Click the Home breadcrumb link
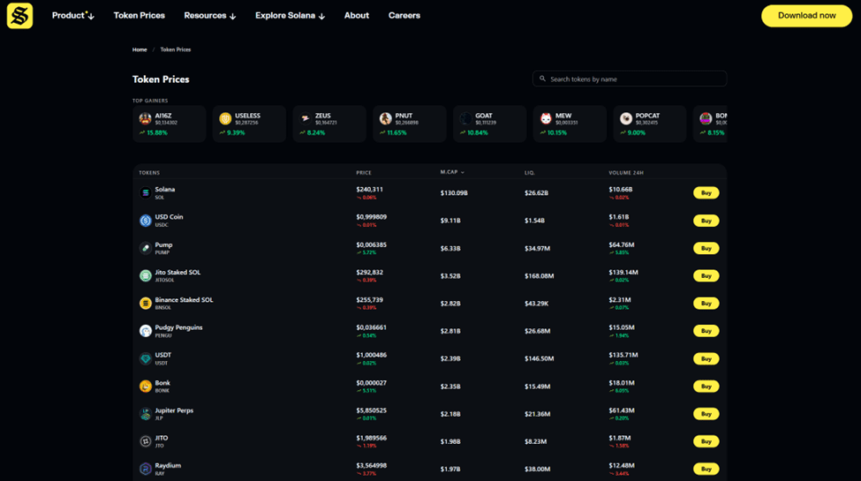The height and width of the screenshot is (481, 861). pos(140,49)
